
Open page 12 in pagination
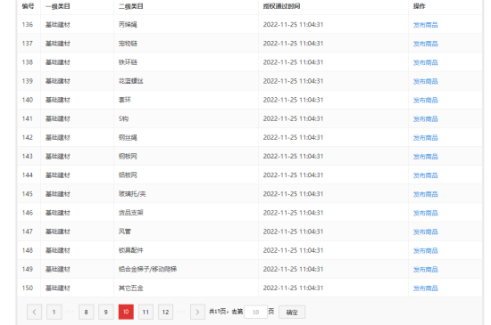pos(166,312)
